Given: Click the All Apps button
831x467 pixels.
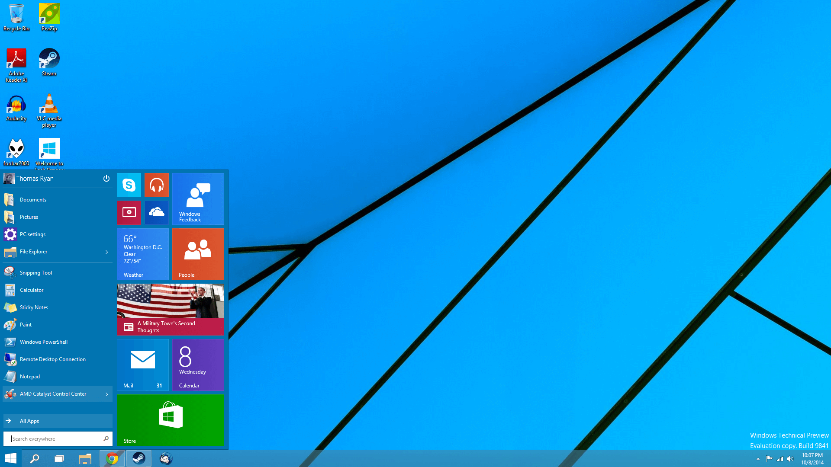Looking at the screenshot, I should tap(29, 421).
